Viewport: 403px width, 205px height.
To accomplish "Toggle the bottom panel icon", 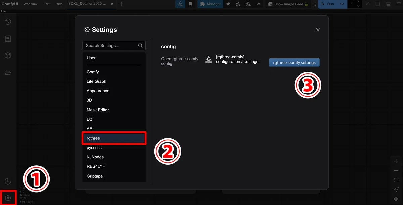I will click(x=388, y=4).
